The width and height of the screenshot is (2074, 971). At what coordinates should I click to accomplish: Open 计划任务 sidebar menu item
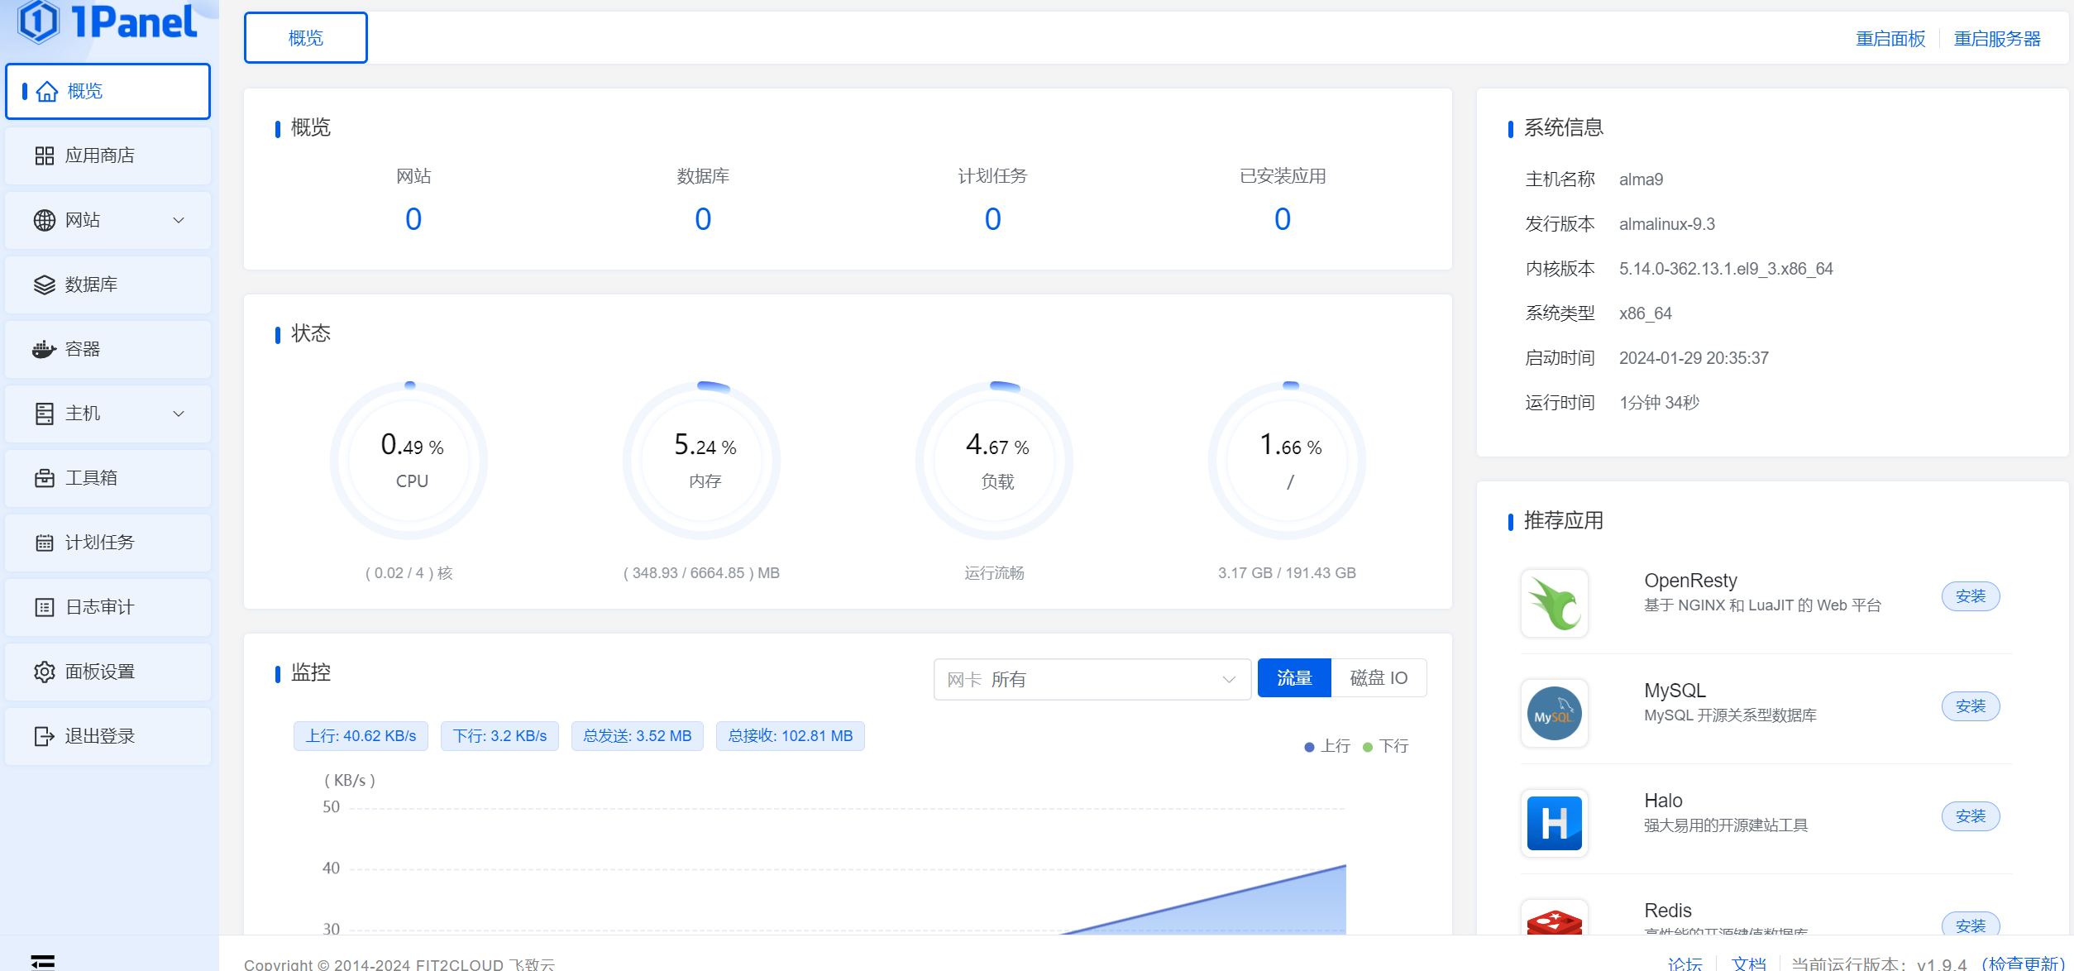point(108,543)
